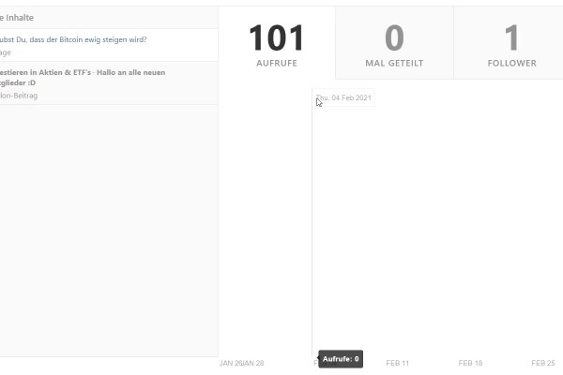The height and width of the screenshot is (375, 563).
Task: Click the 'Inhalte' list header
Action: point(109,18)
